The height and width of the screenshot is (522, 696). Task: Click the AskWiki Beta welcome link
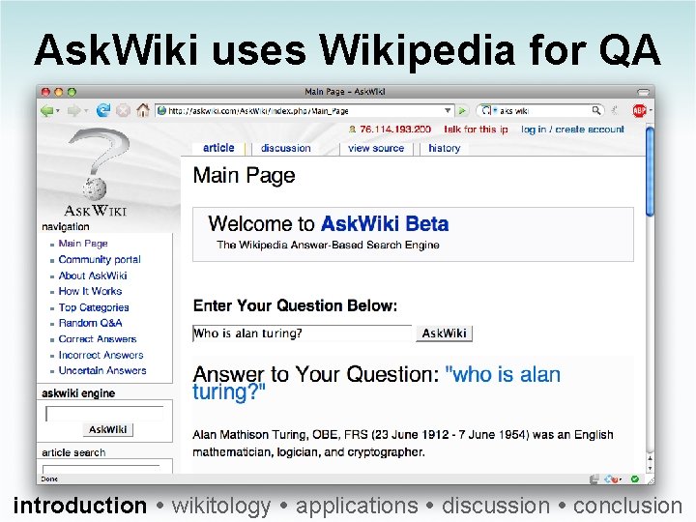tap(385, 223)
